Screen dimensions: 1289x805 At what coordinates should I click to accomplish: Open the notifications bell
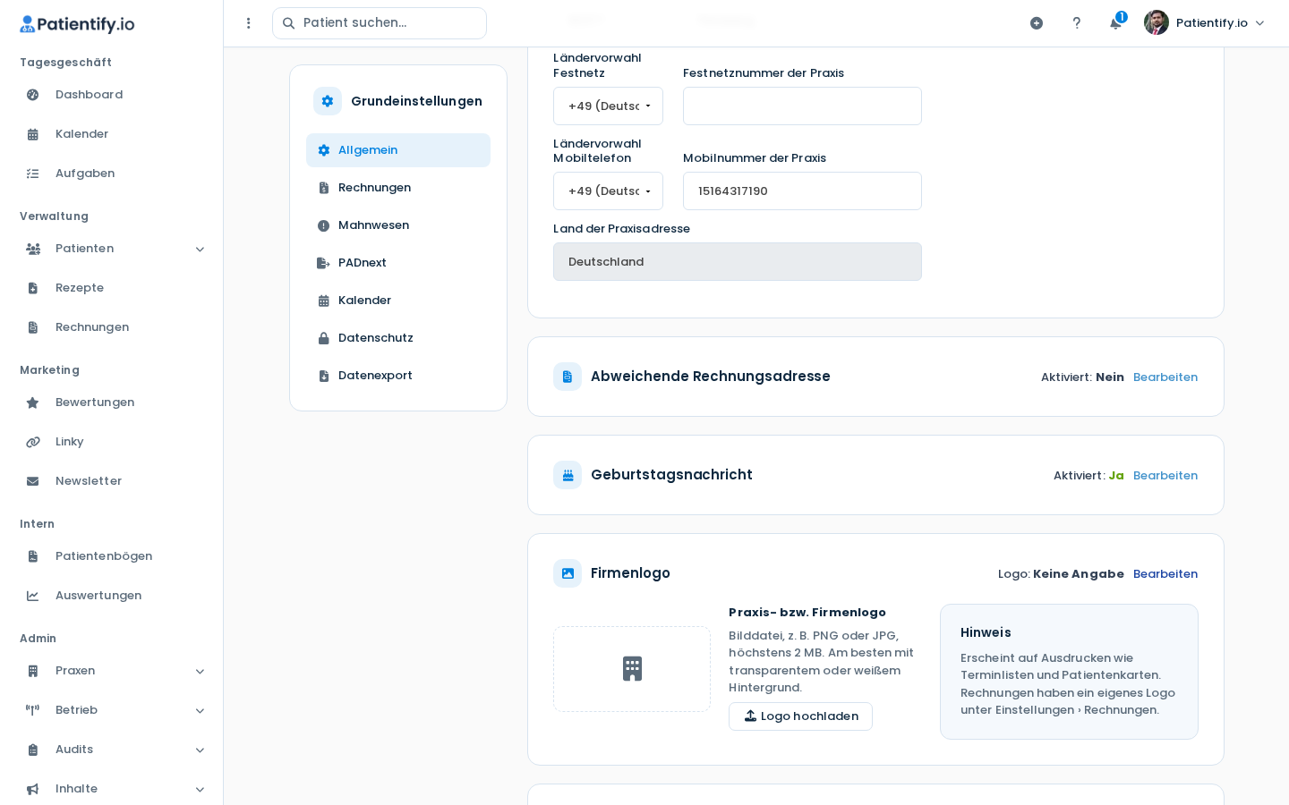click(x=1116, y=22)
